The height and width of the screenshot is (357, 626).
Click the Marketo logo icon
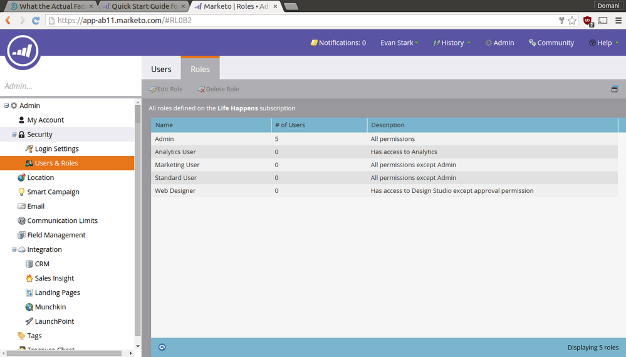pos(23,51)
